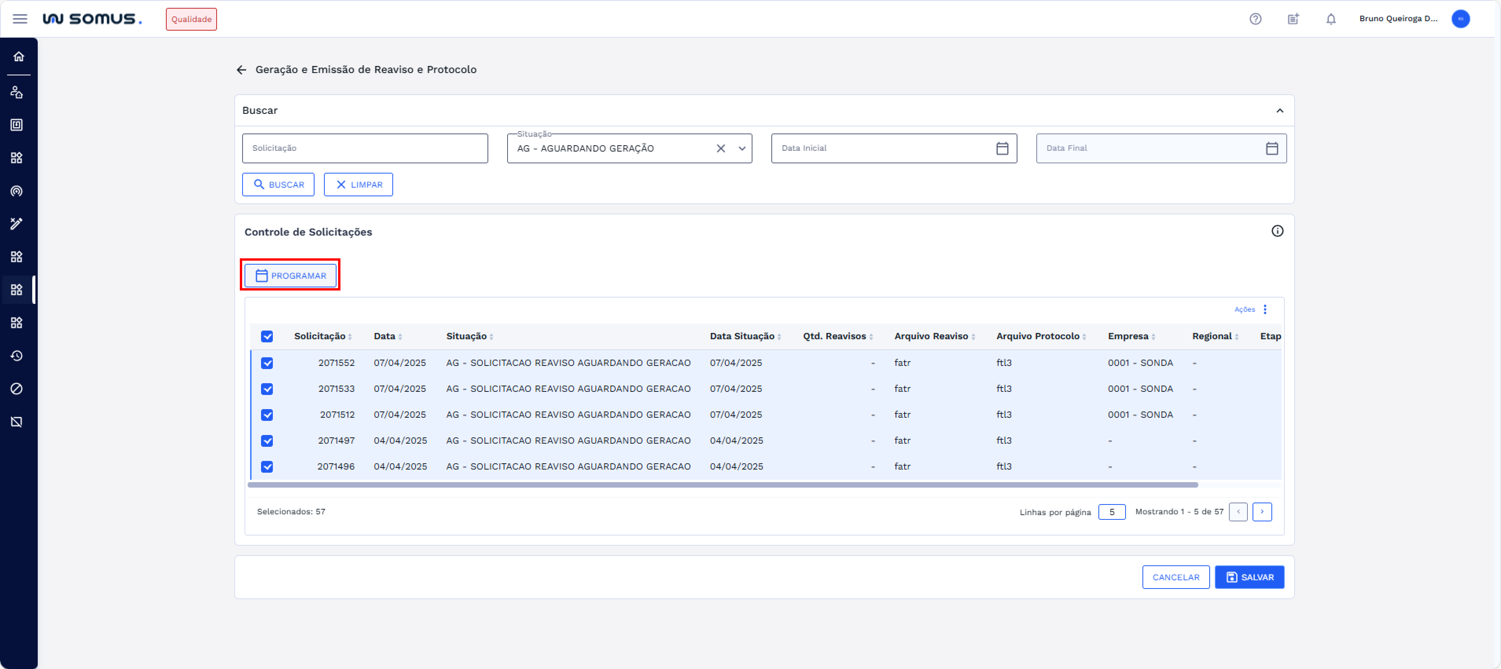Click the Solicitação search input field

(365, 148)
